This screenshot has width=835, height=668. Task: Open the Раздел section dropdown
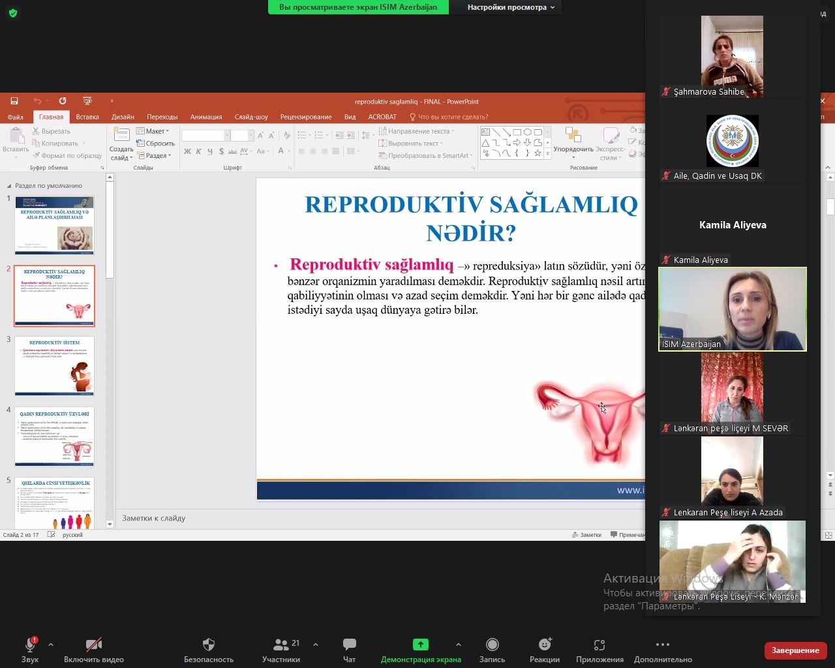click(x=154, y=155)
